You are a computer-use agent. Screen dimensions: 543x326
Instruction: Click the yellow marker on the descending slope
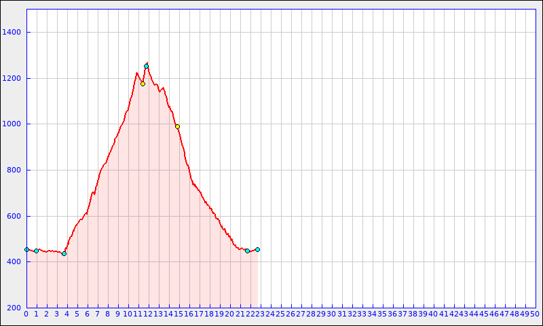177,126
